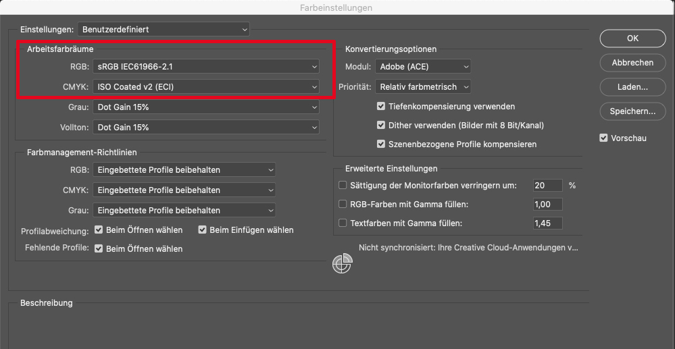This screenshot has height=349, width=675.
Task: Click the Creative Cloud sync status icon
Action: pos(343,264)
